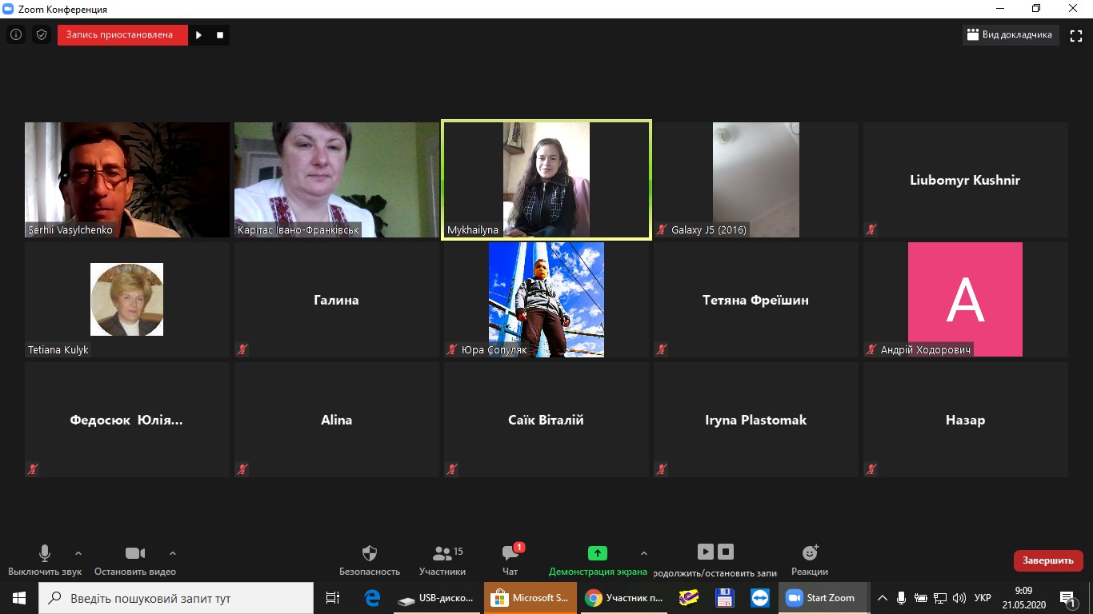Click Tetiana Kulyk profile picture
This screenshot has height=614, width=1093.
click(x=127, y=299)
